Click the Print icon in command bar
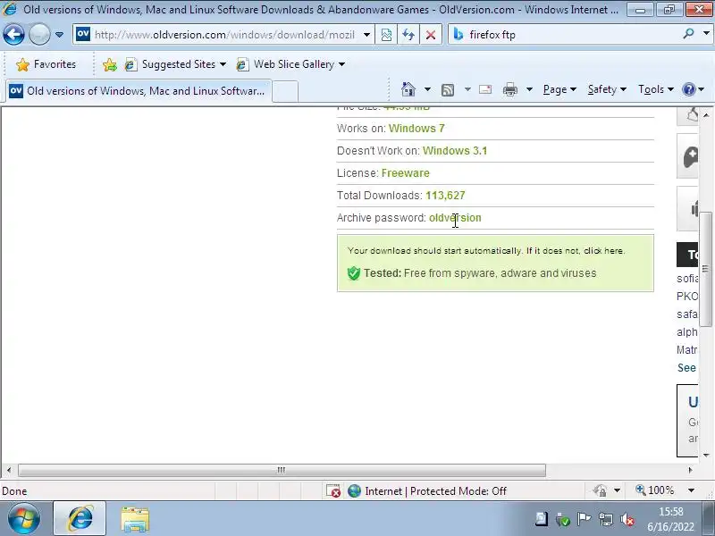The height and width of the screenshot is (536, 715). (509, 89)
